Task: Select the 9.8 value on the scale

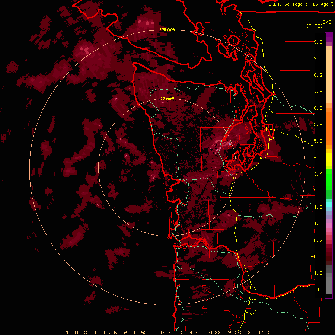Action: 318,42
